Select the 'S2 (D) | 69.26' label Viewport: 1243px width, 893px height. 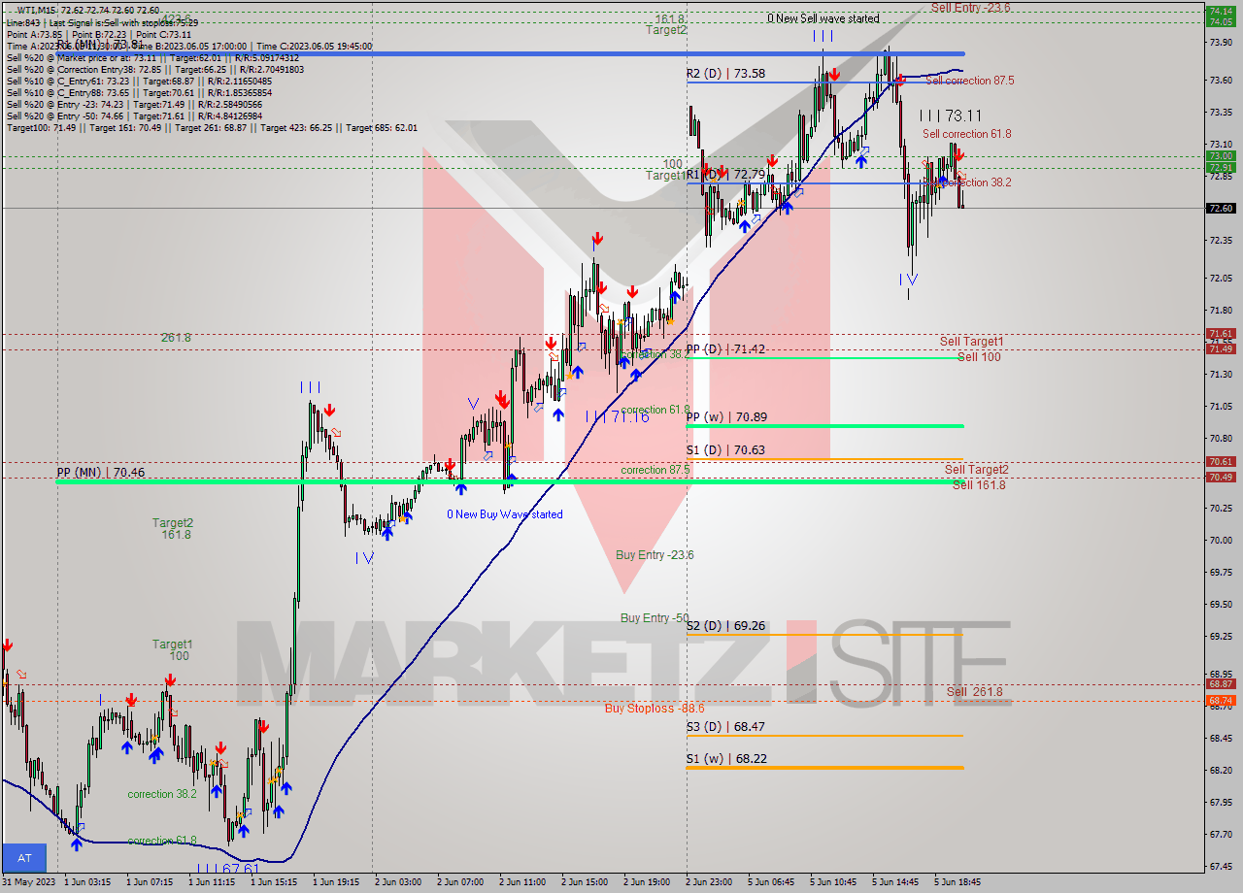click(x=725, y=625)
